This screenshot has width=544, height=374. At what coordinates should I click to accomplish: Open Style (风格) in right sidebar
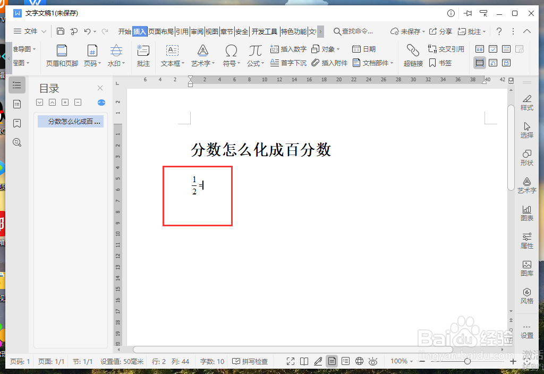(x=526, y=296)
